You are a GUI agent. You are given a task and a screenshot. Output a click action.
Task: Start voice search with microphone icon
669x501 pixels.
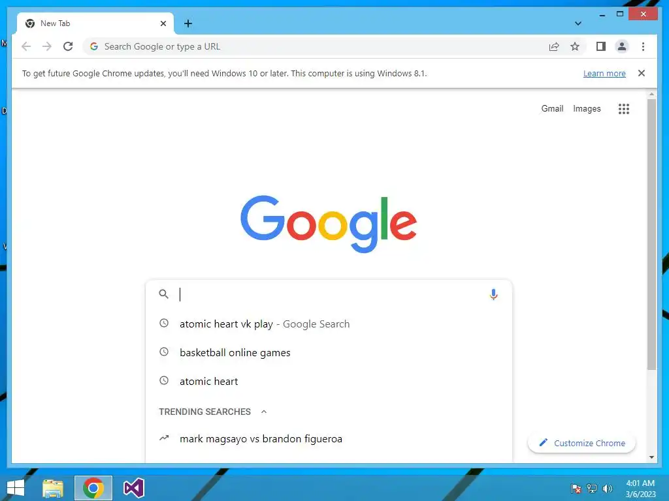pos(493,294)
